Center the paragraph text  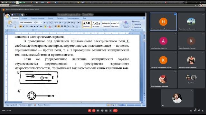click(59, 26)
